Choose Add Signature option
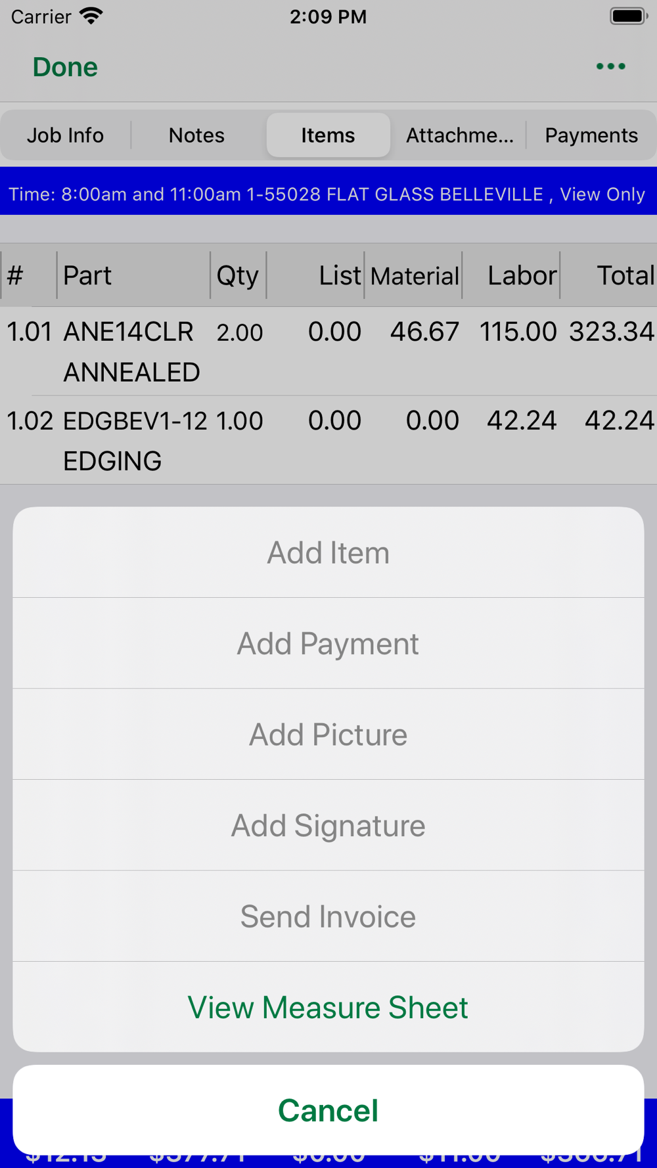This screenshot has width=657, height=1168. point(328,825)
